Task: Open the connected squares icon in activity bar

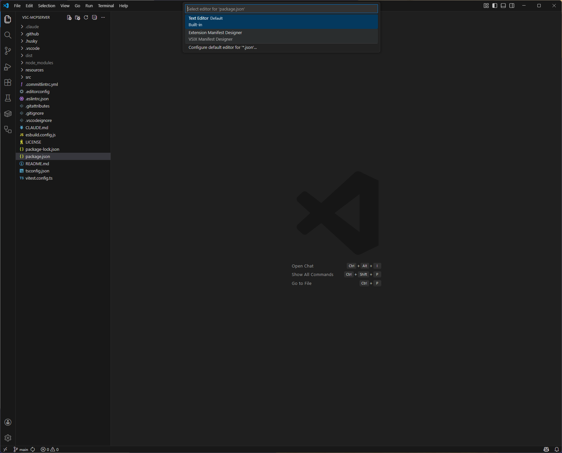Action: click(x=8, y=129)
